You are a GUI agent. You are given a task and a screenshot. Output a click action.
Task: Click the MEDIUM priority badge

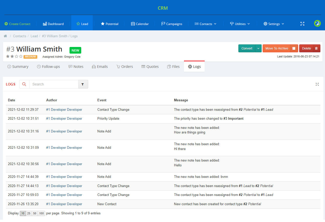click(x=30, y=57)
